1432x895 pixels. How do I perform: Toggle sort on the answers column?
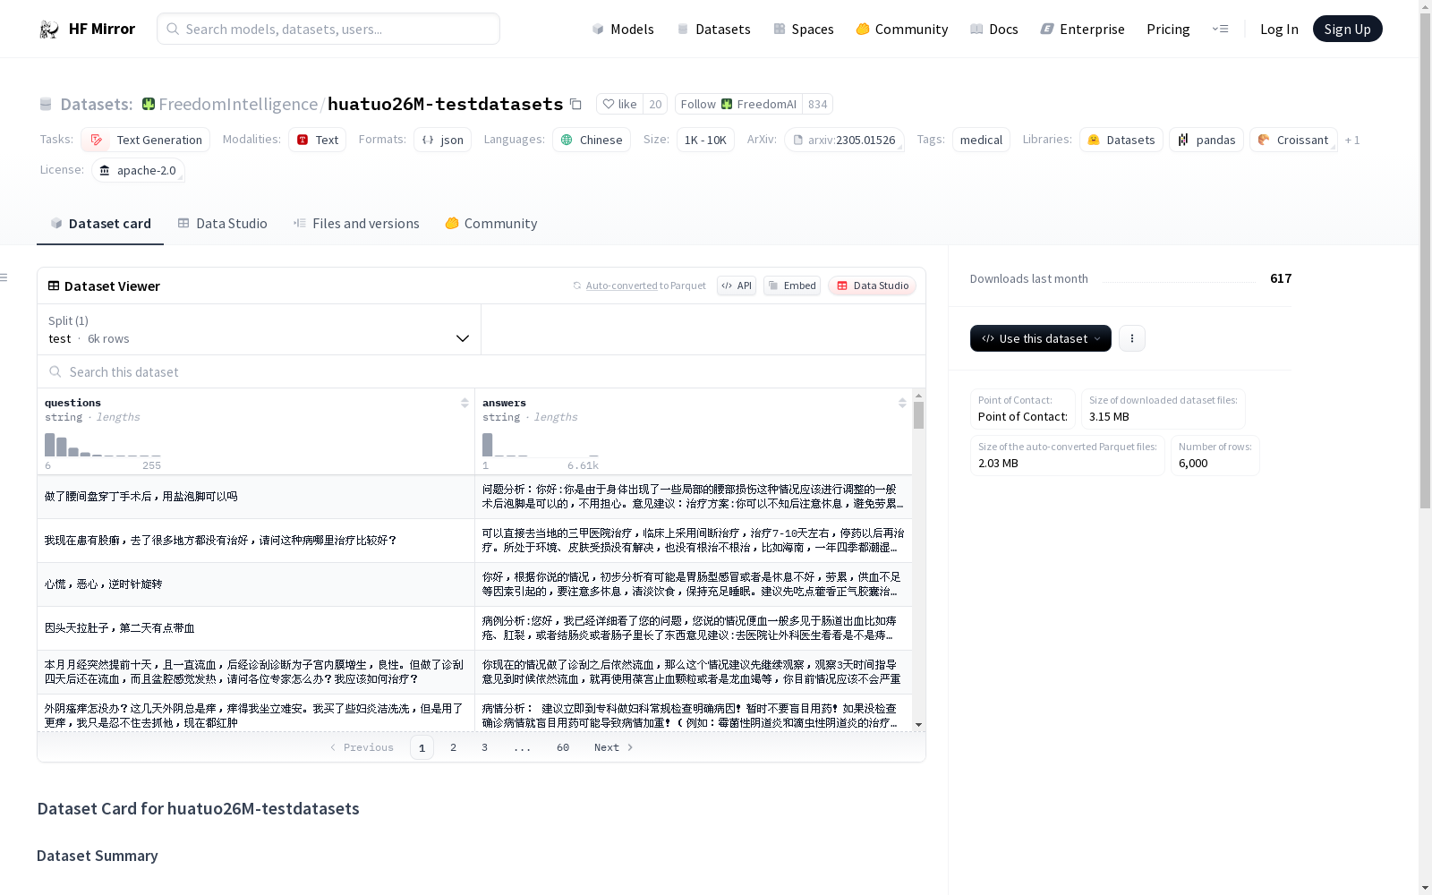coord(902,403)
